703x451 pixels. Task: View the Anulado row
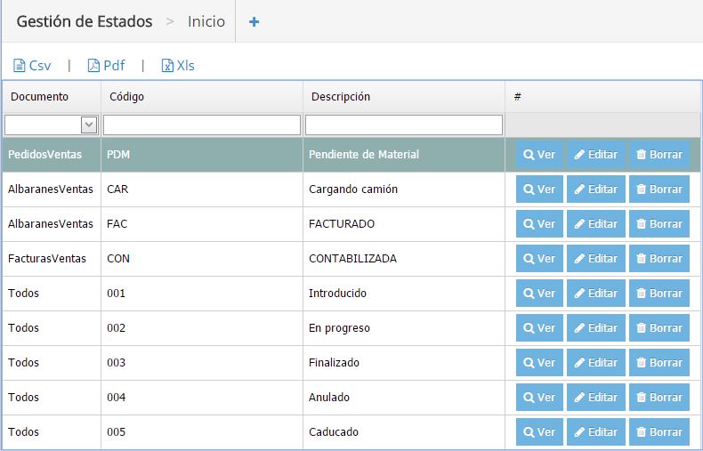(539, 398)
